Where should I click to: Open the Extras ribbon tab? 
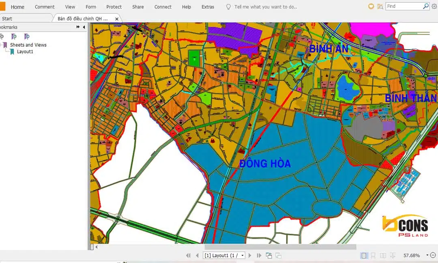pyautogui.click(x=208, y=7)
